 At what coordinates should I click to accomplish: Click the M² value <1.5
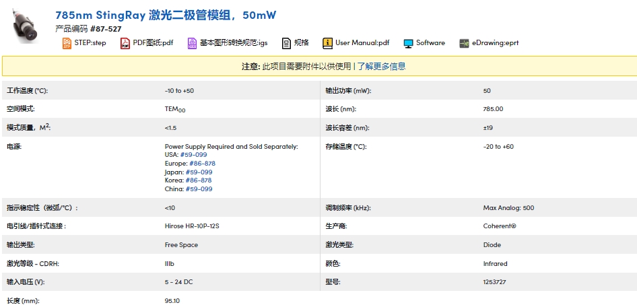pos(170,128)
